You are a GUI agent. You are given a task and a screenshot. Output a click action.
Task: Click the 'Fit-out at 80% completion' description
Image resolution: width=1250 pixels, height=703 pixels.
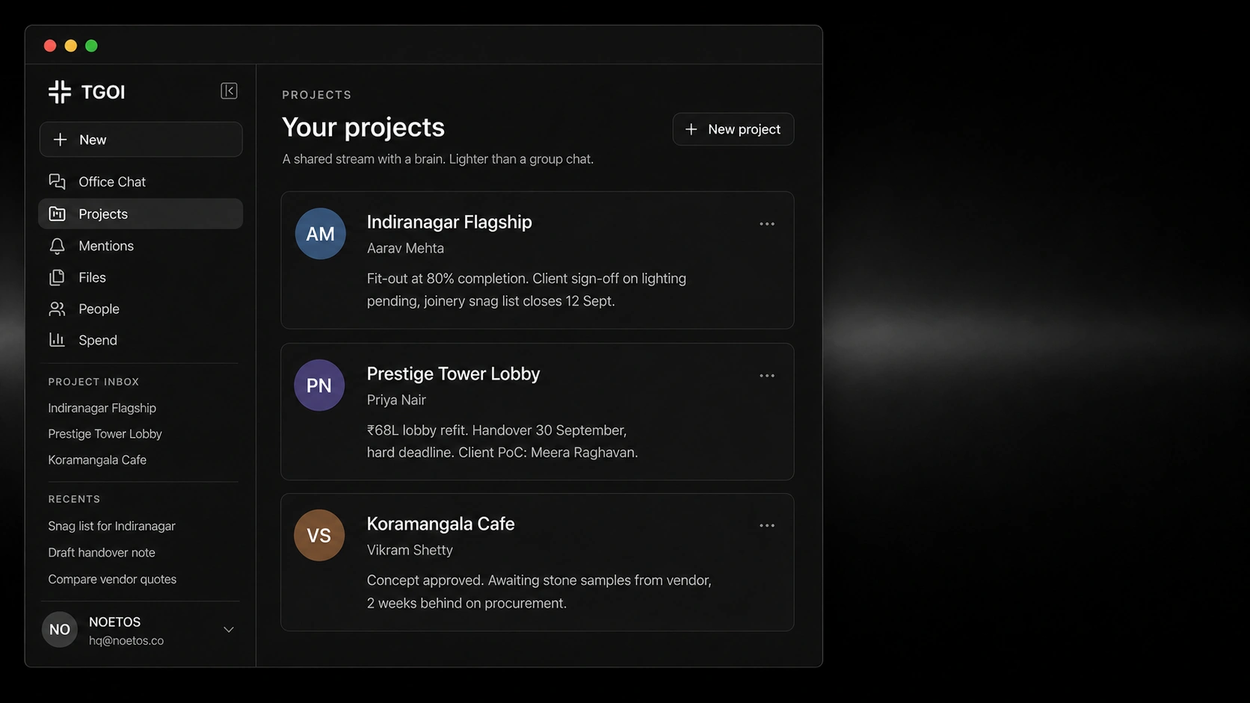526,290
